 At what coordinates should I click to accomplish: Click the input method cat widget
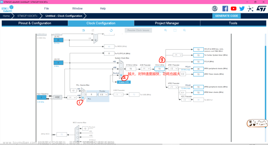(x=257, y=123)
